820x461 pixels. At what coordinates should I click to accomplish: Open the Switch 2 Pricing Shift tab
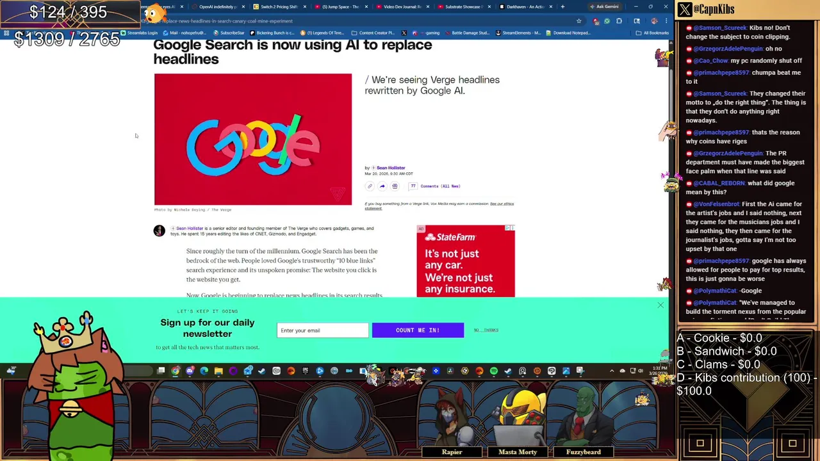click(279, 7)
